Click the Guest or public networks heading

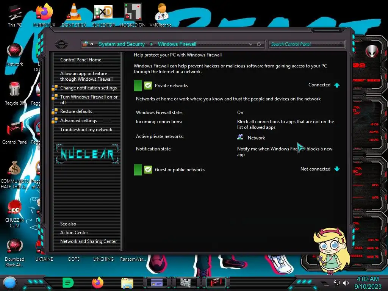(x=180, y=170)
